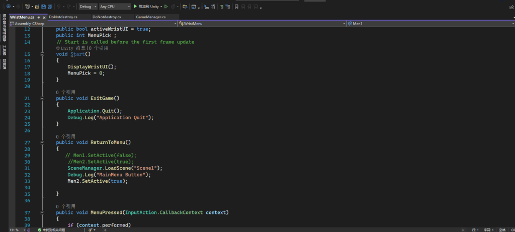Click the outlined green Start Without Debugging icon
The width and height of the screenshot is (515, 232).
(x=166, y=6)
